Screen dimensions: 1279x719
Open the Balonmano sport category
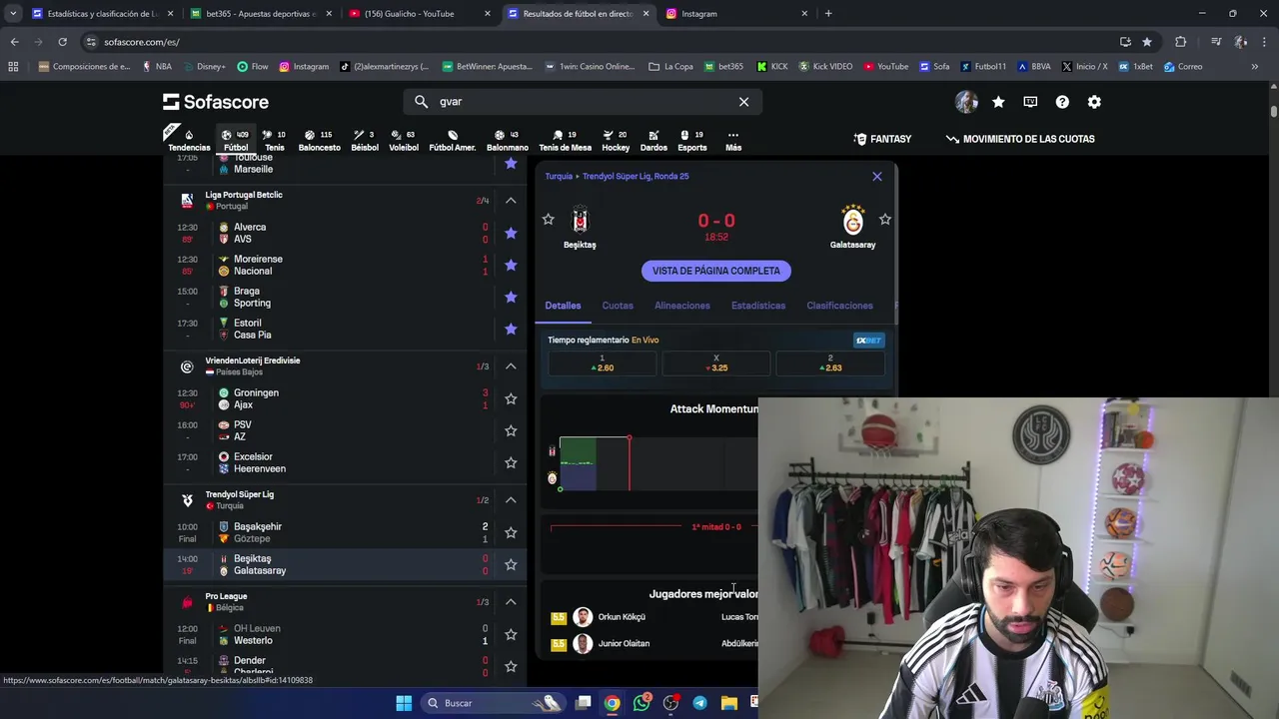(508, 140)
